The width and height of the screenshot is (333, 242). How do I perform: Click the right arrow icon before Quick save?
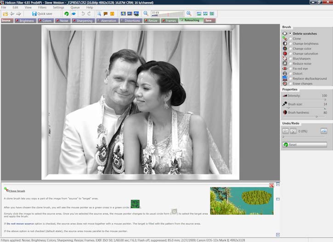19,14
